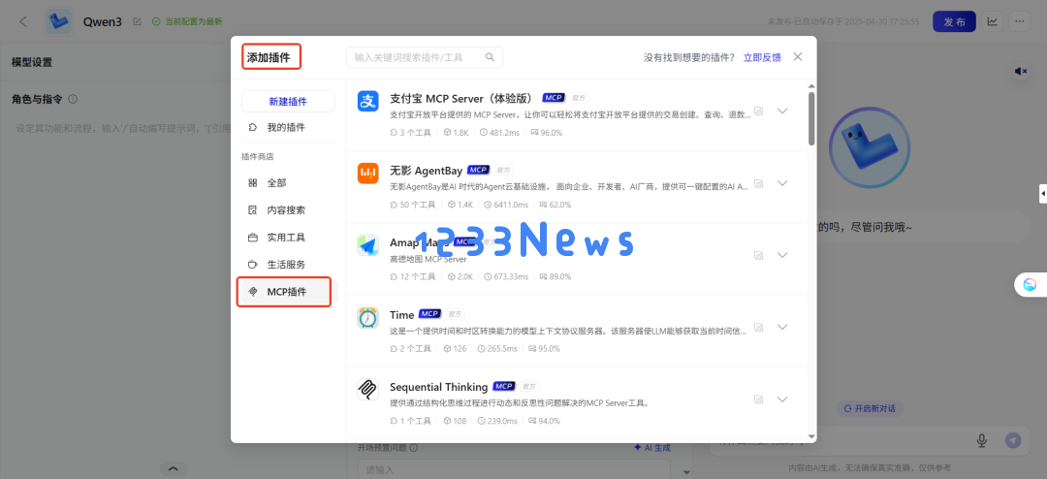Click 96.0% success rate under 支付宝
Image resolution: width=1047 pixels, height=479 pixels.
546,132
